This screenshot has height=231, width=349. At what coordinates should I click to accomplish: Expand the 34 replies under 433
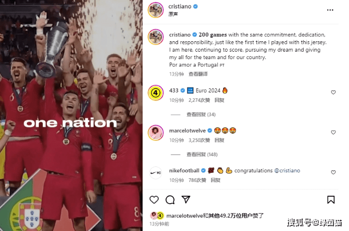(x=201, y=114)
